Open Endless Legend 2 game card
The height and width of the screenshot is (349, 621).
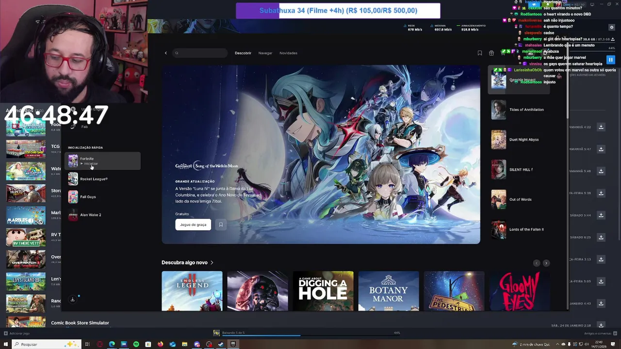coord(192,291)
